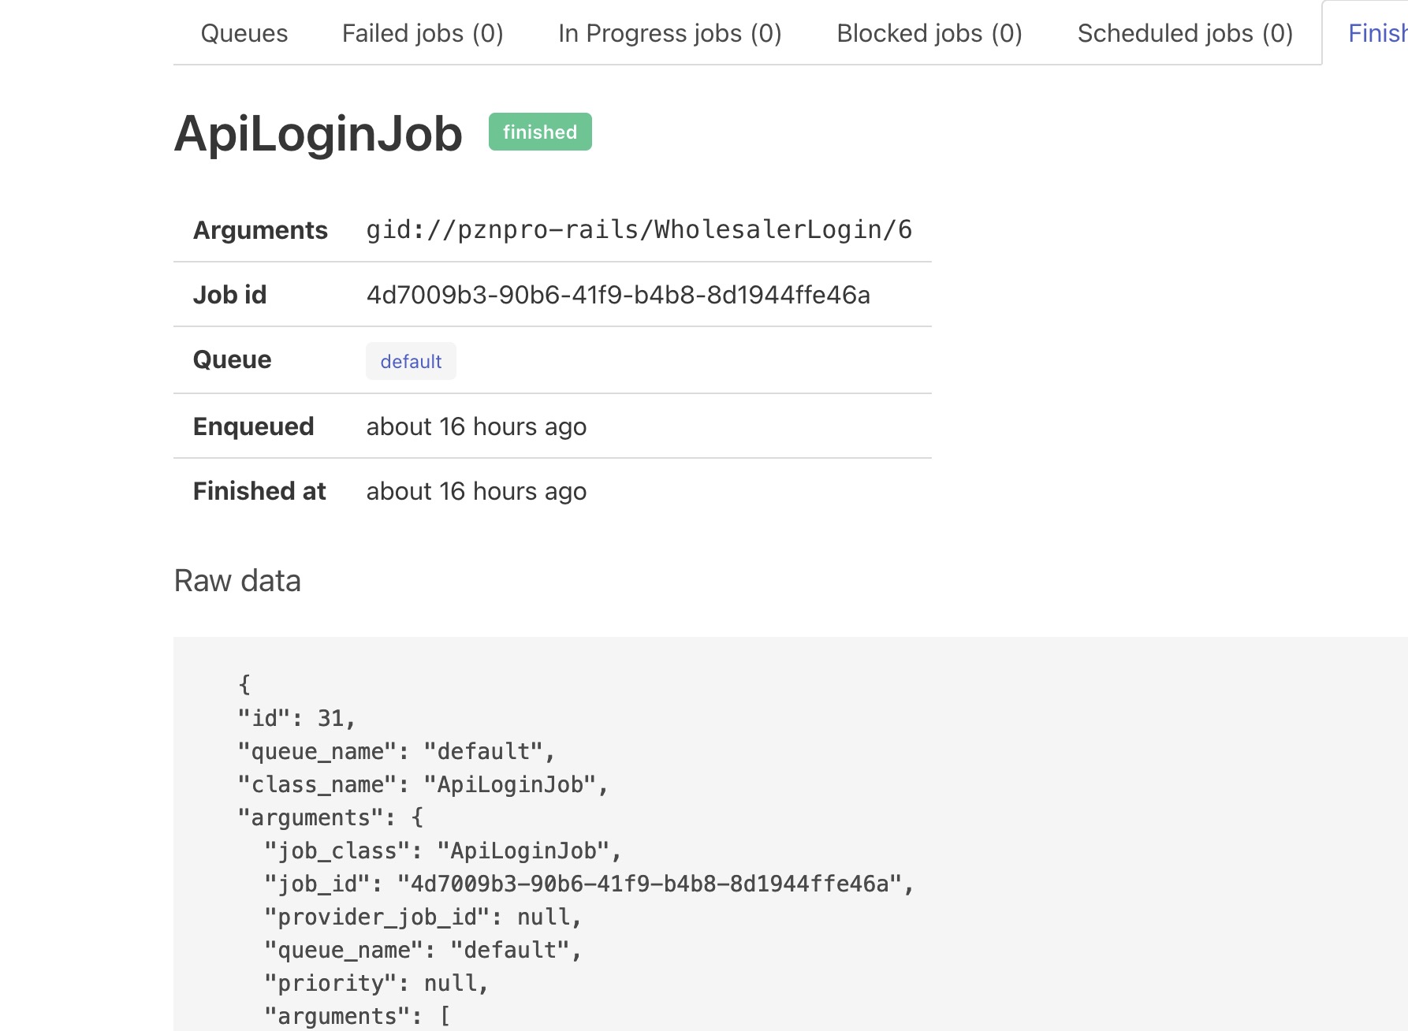Select the Job id value text

617,295
